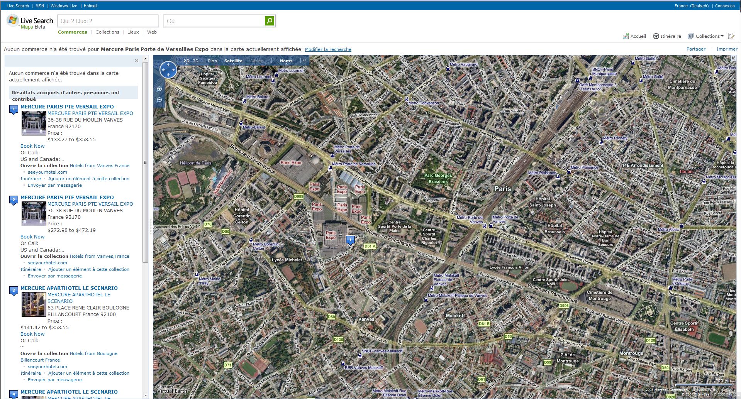Click seeyourhotel.com under the second result
Screen dimensions: 741x399
click(x=47, y=263)
